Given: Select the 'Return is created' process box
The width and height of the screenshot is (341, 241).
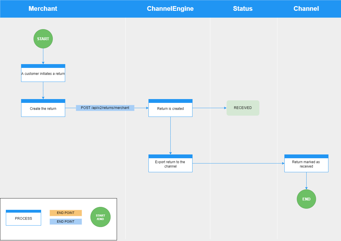Looking at the screenshot, I should click(x=170, y=108).
